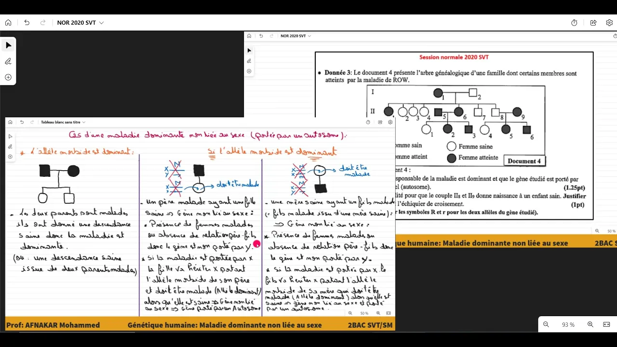This screenshot has width=617, height=347.
Task: Choose the Select arrow tool in main left toolbar
Action: [8, 45]
